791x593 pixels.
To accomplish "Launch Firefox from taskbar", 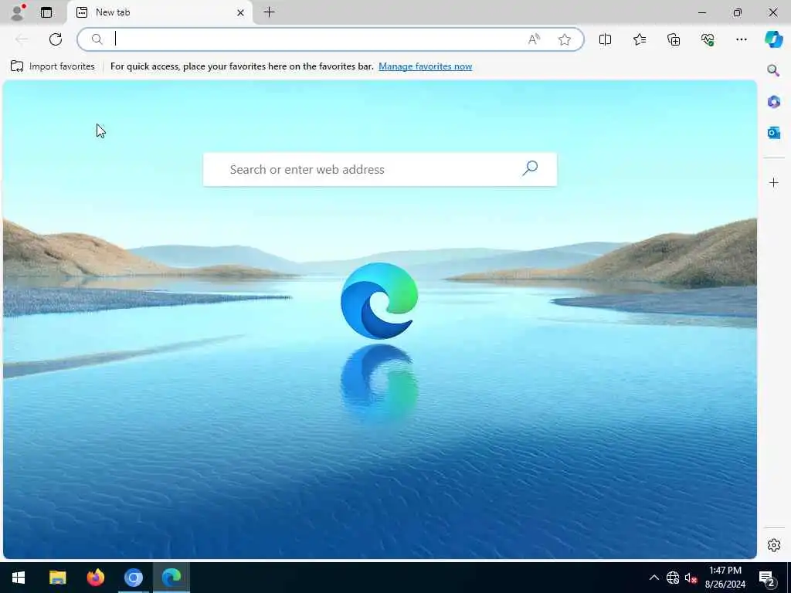I will pos(95,578).
